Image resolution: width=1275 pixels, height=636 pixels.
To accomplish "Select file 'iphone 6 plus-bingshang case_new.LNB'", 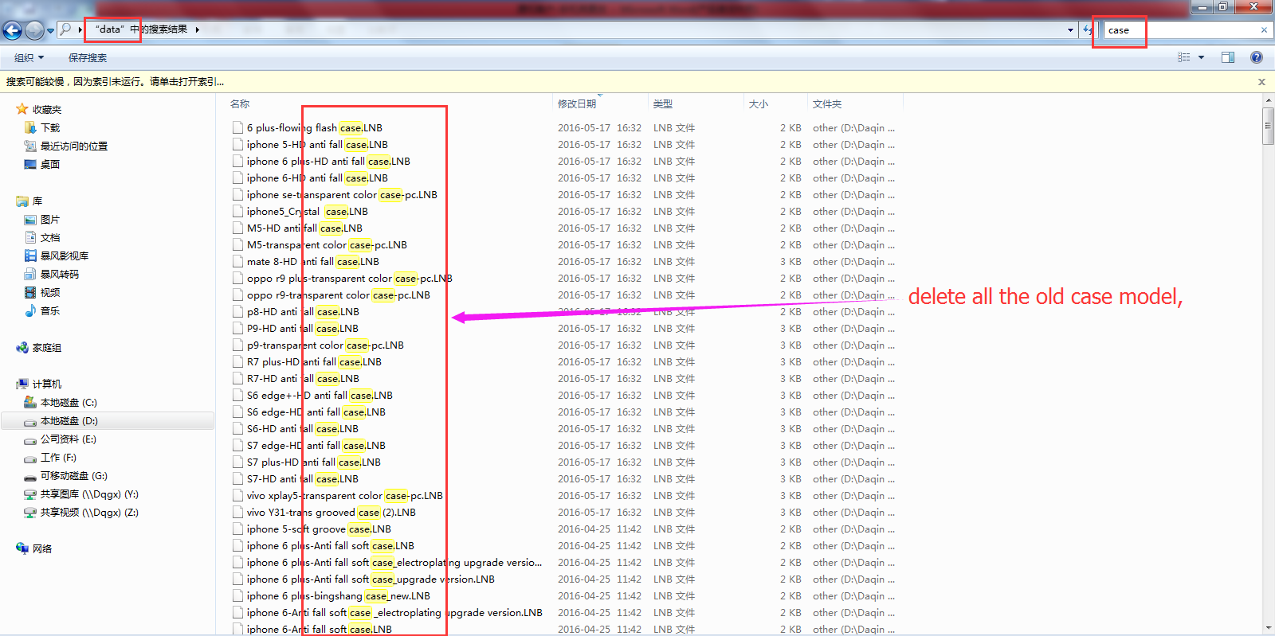I will coord(338,596).
